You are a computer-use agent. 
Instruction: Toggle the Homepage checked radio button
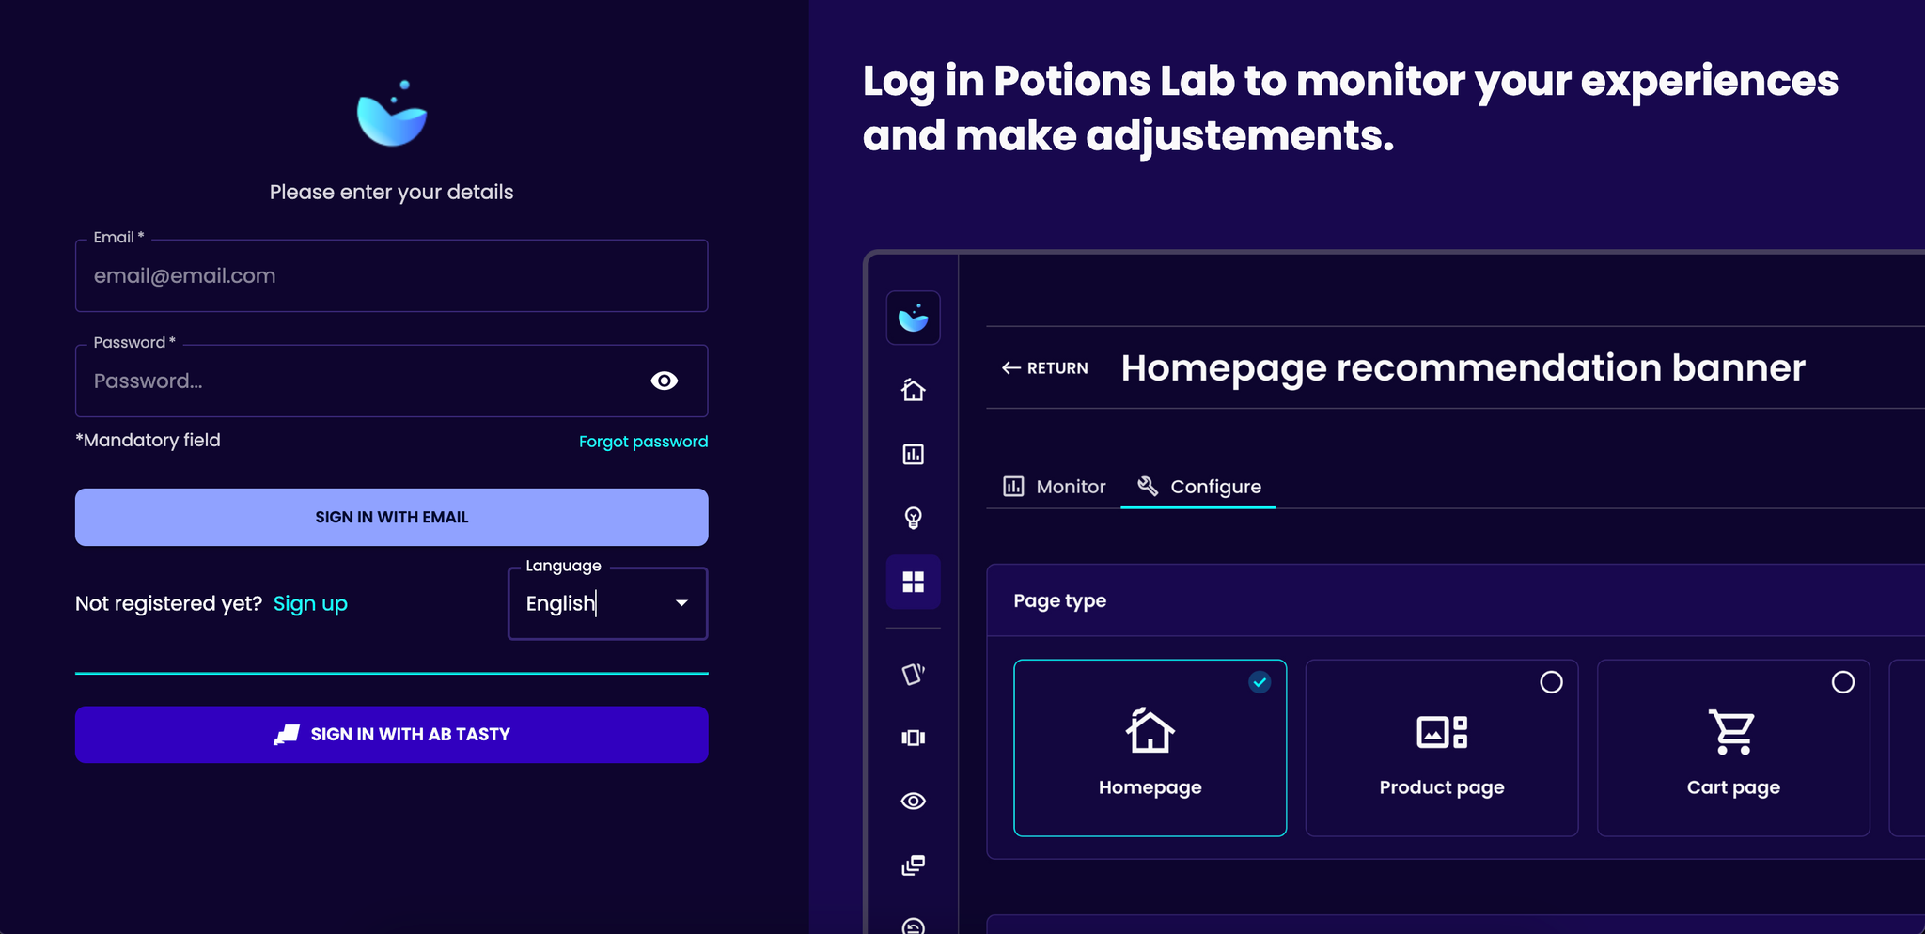point(1260,682)
